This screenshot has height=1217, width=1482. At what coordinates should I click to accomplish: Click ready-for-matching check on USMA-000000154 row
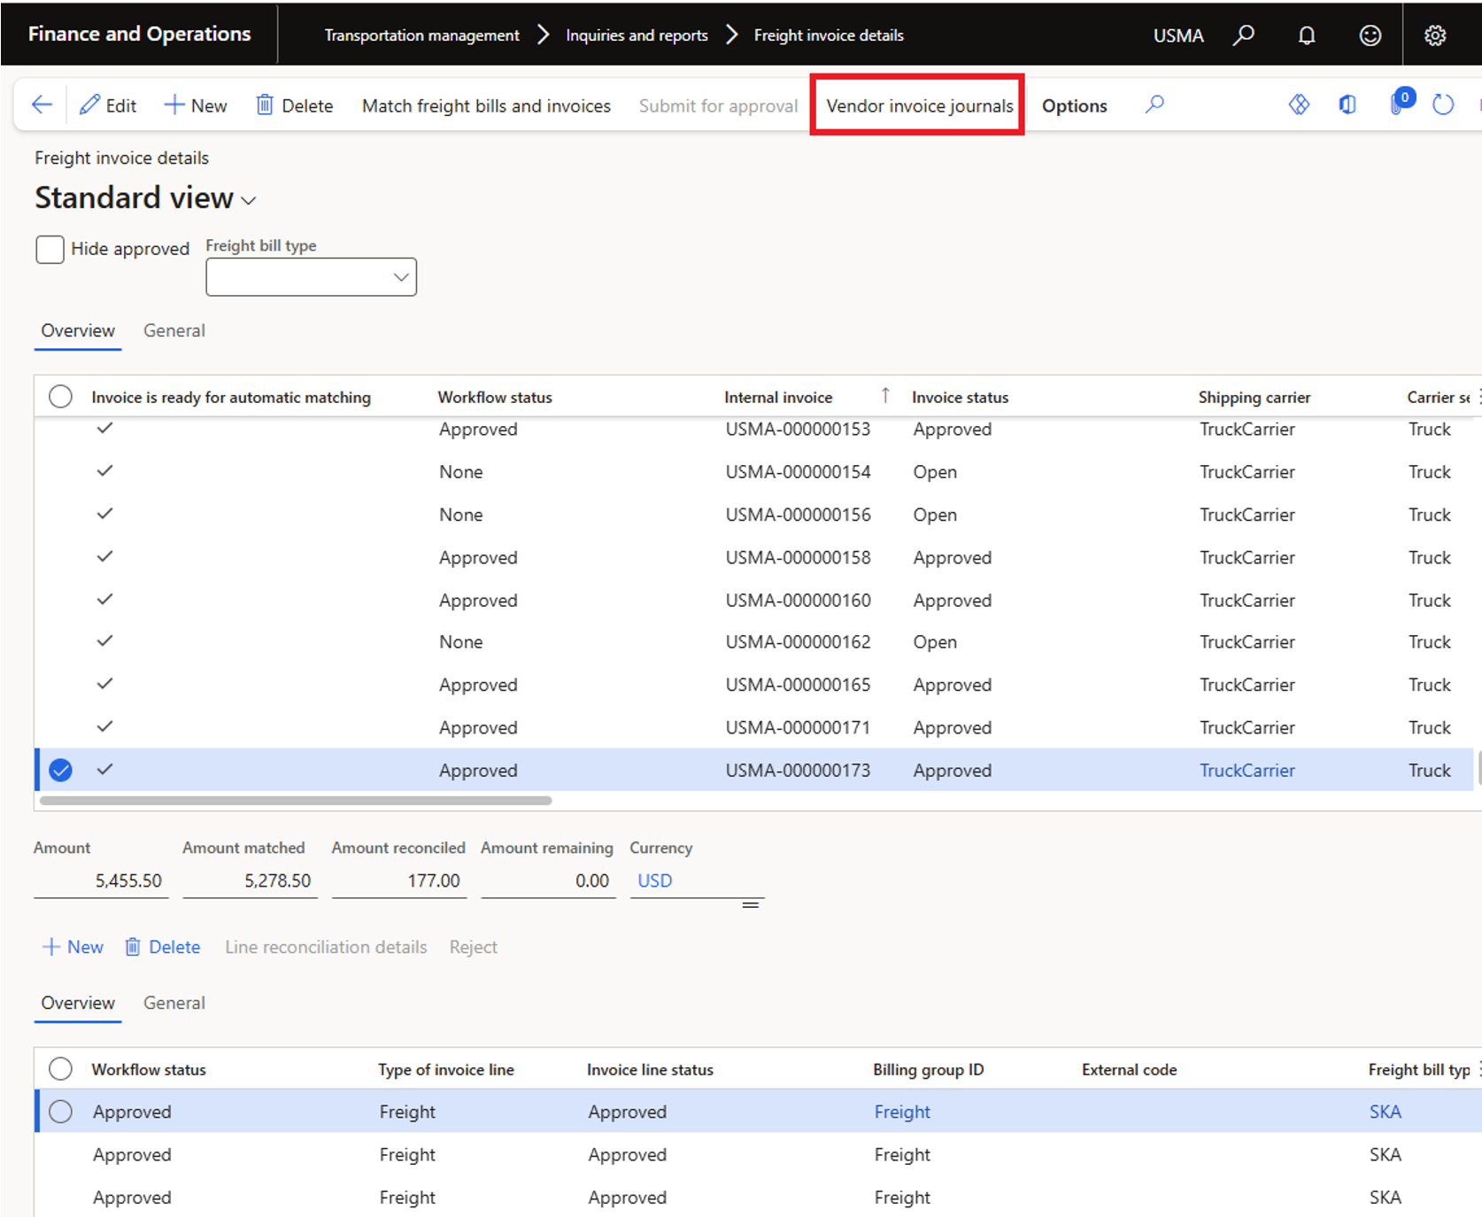104,470
